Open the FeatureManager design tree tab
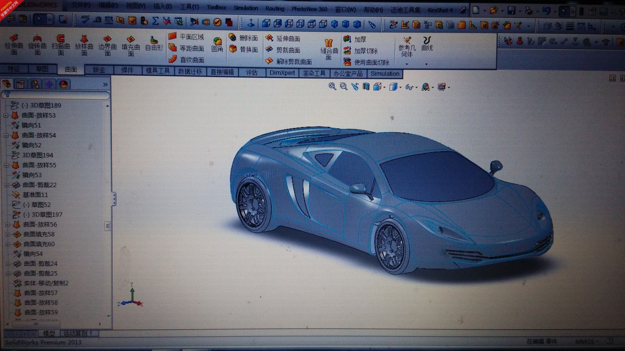The image size is (625, 351). pos(7,84)
